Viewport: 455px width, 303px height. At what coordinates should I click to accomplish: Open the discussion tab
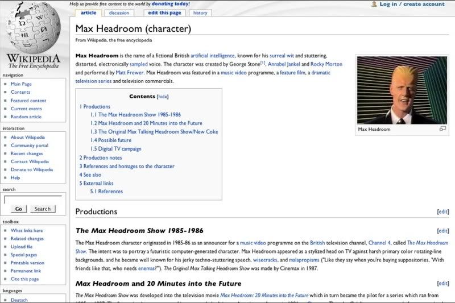tap(119, 13)
